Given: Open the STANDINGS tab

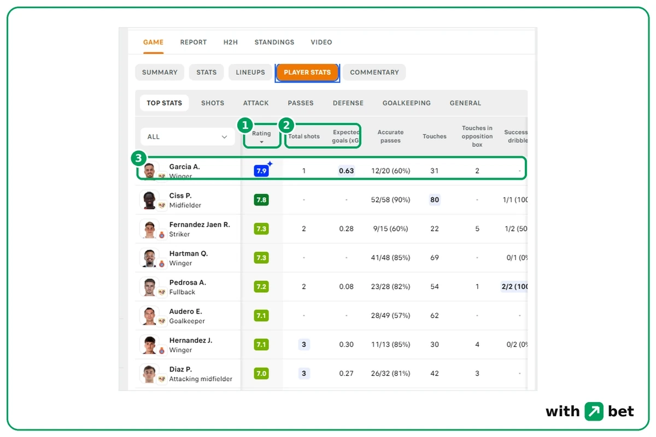Looking at the screenshot, I should [x=274, y=42].
